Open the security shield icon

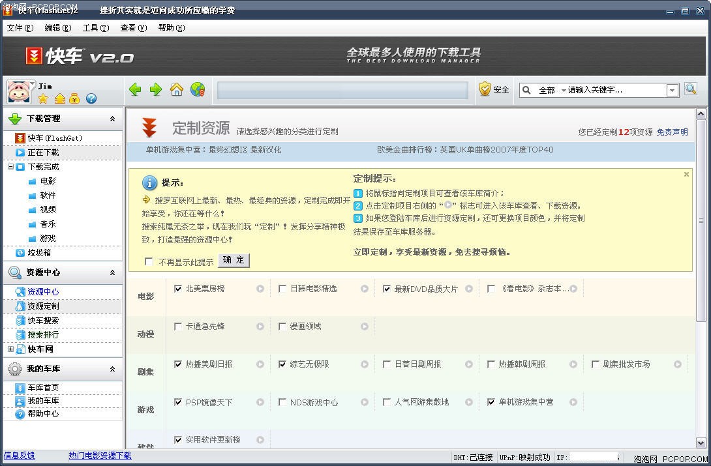pos(484,89)
